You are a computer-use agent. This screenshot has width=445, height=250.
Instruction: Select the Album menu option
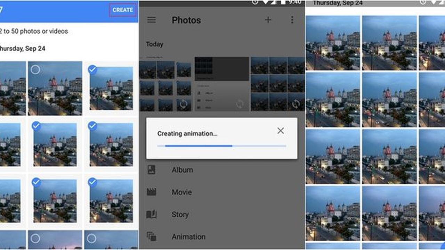pyautogui.click(x=182, y=170)
